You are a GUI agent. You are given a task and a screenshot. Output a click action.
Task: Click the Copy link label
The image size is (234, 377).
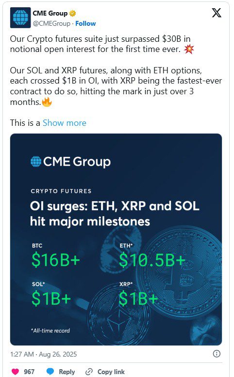pyautogui.click(x=111, y=372)
